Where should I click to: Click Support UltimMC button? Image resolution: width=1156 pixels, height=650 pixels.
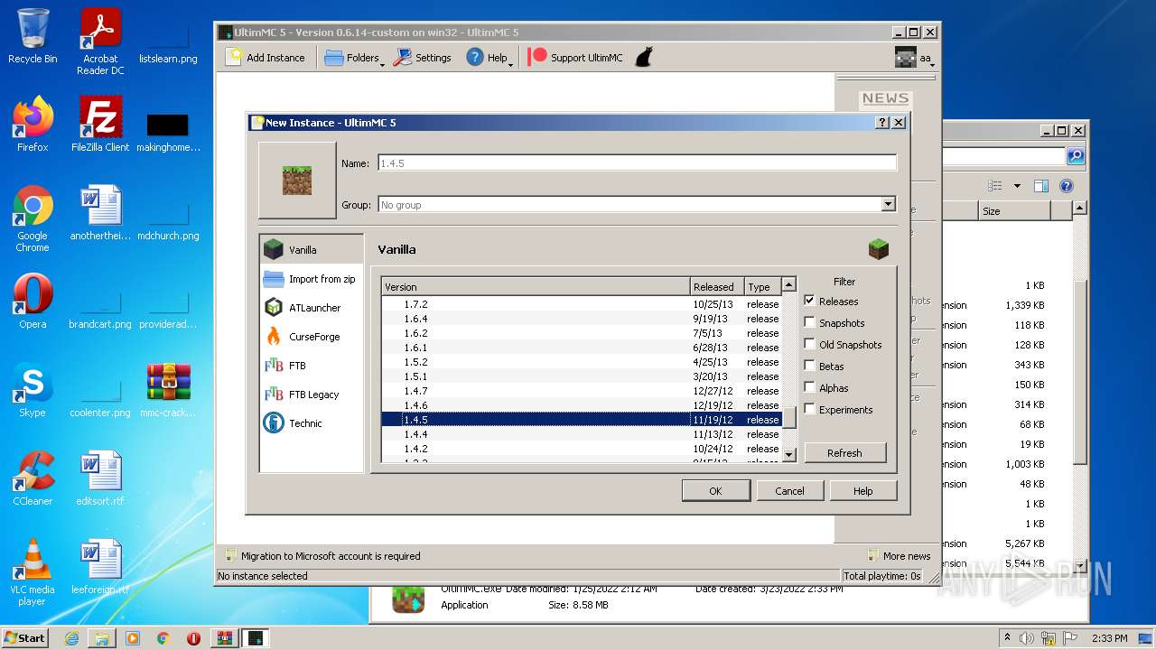pyautogui.click(x=575, y=57)
